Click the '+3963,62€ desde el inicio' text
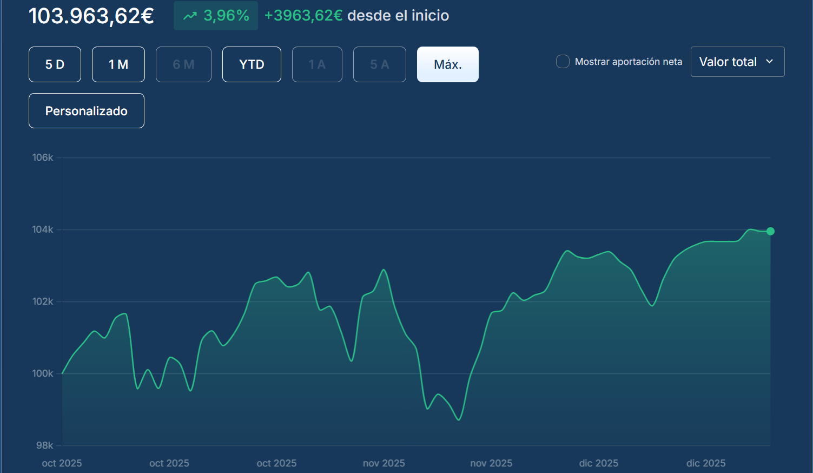 click(356, 16)
